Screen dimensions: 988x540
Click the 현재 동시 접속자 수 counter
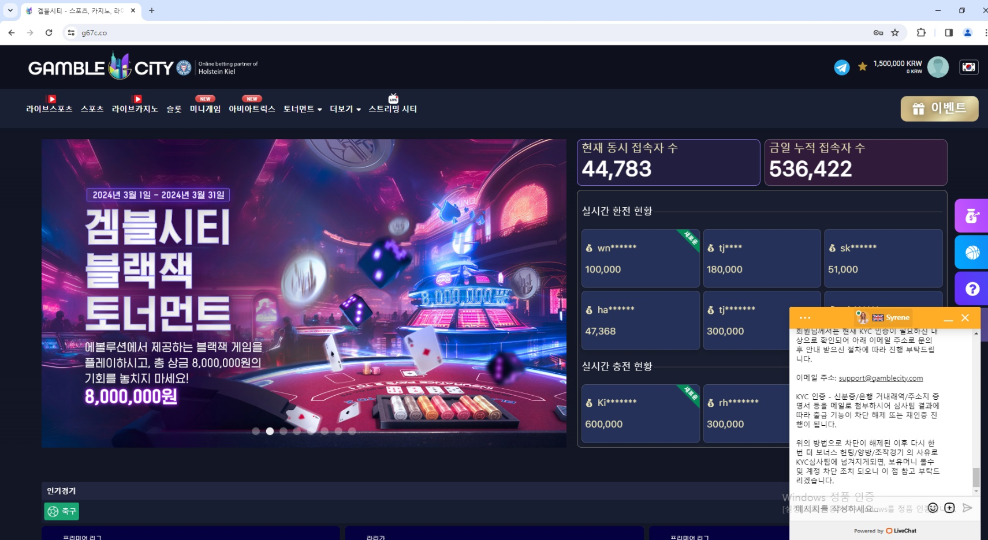pyautogui.click(x=669, y=162)
